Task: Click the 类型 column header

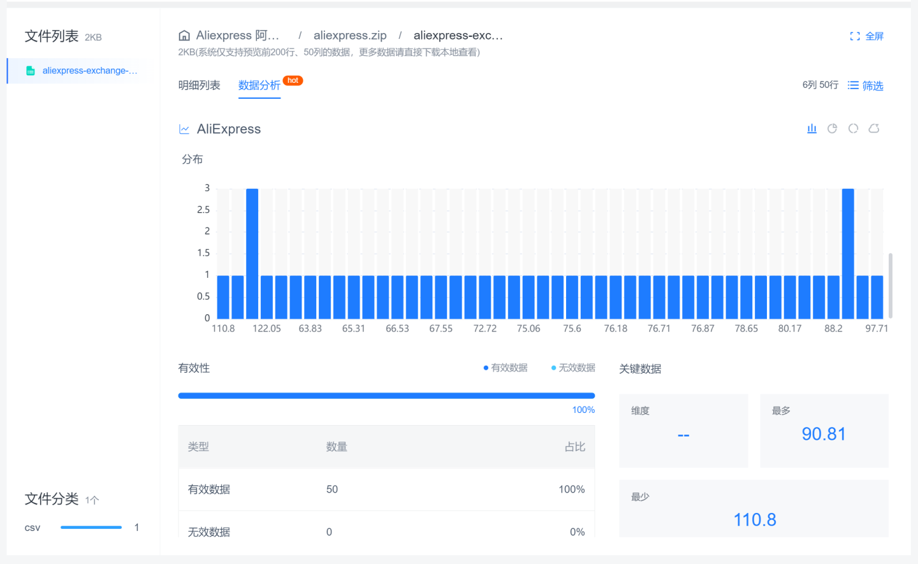Action: [x=198, y=447]
